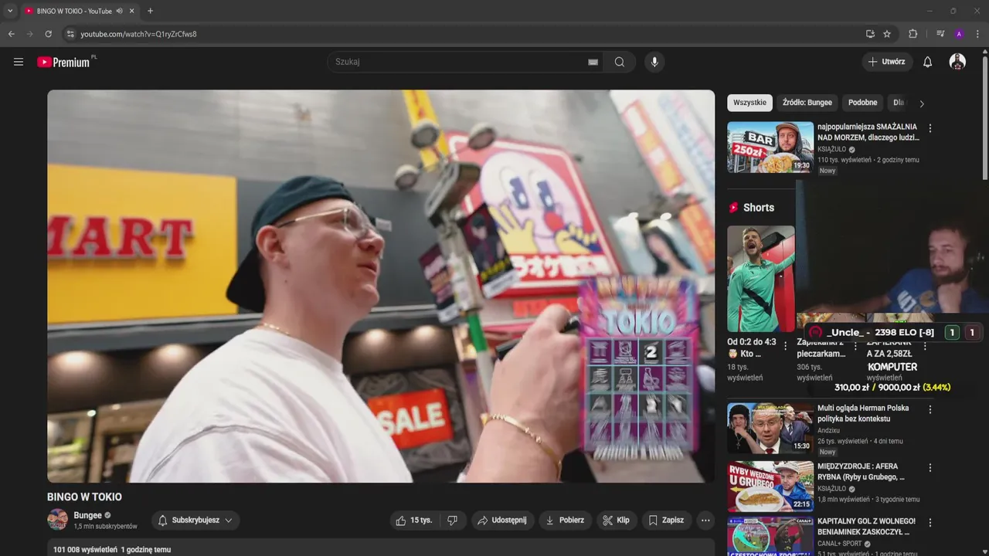Open more actions three-dot button under video

tap(705, 520)
